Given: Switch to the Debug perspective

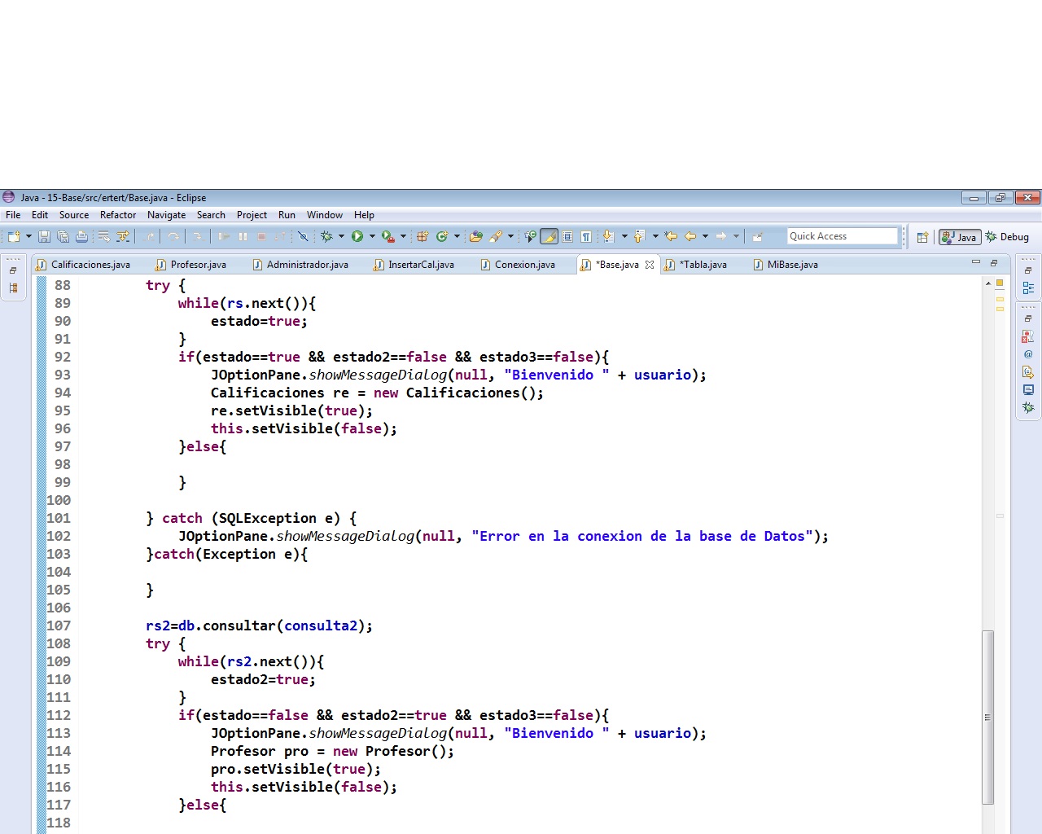Looking at the screenshot, I should (x=1007, y=237).
